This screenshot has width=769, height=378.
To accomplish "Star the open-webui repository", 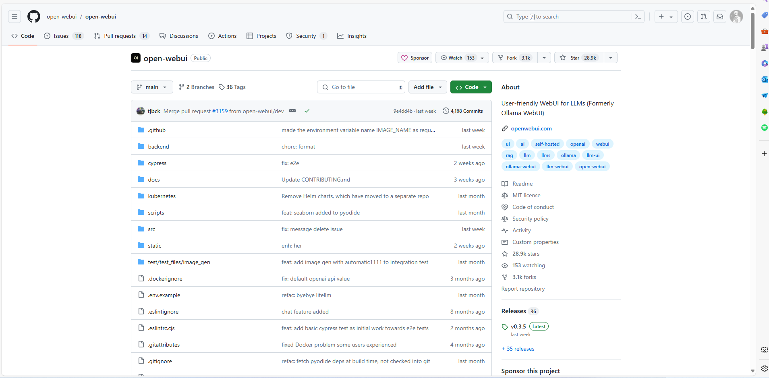I will coord(579,58).
